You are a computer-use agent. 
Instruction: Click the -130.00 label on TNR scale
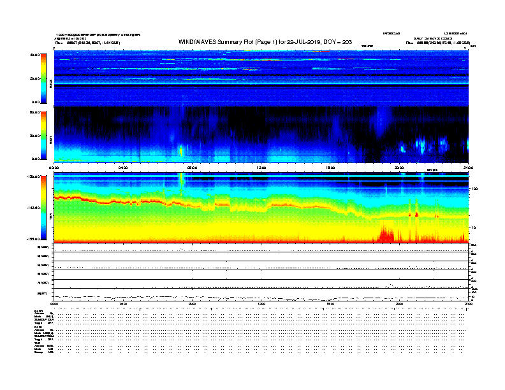coord(33,177)
